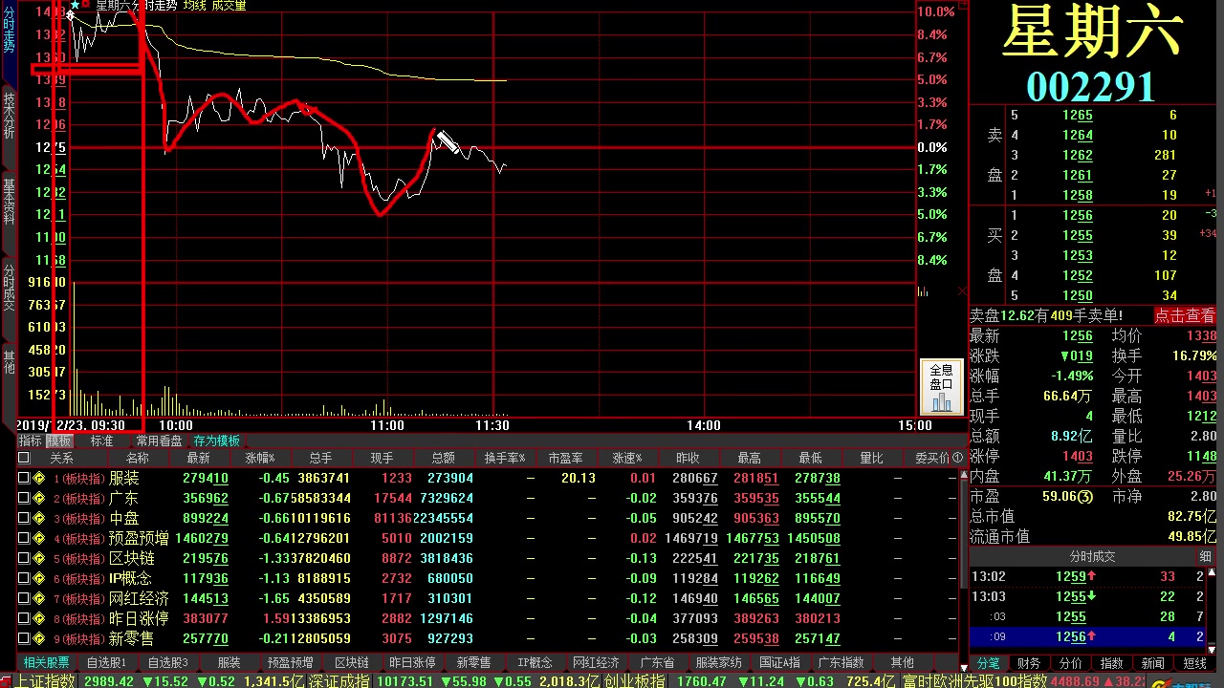Click the 细 button beside 分时成交
1224x688 pixels.
[x=1205, y=556]
